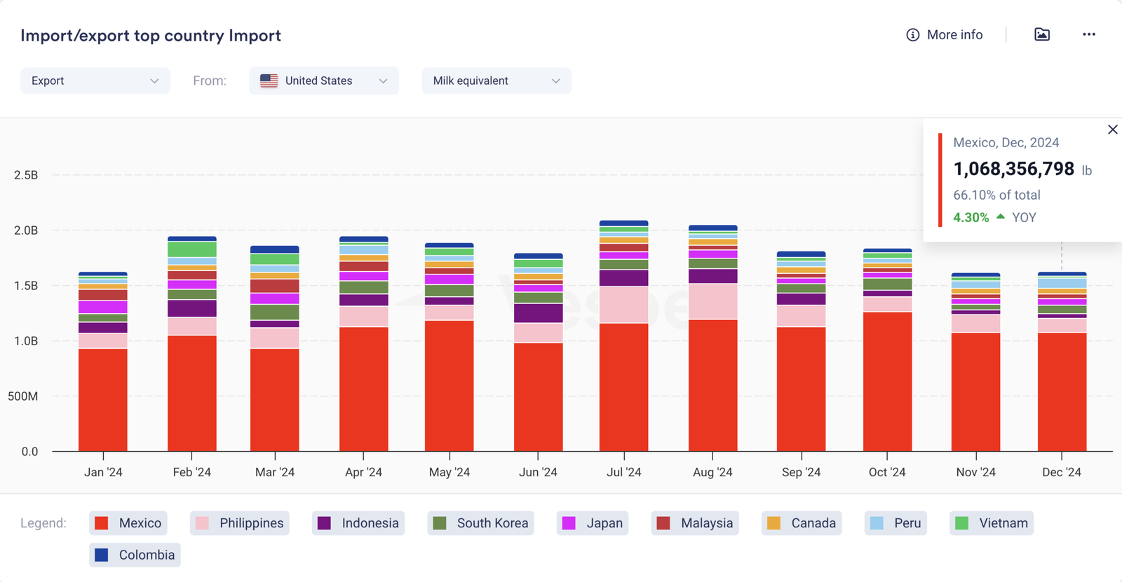This screenshot has height=582, width=1122.
Task: Expand the United States country dropdown
Action: [382, 81]
